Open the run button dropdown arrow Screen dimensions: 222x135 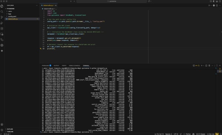(211, 6)
